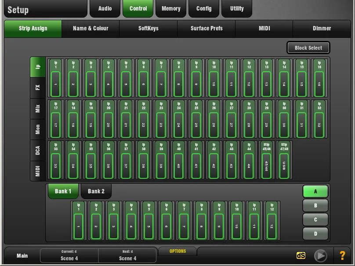The width and height of the screenshot is (355, 266).
Task: Open Next scene Scene 4 box
Action: (x=127, y=255)
